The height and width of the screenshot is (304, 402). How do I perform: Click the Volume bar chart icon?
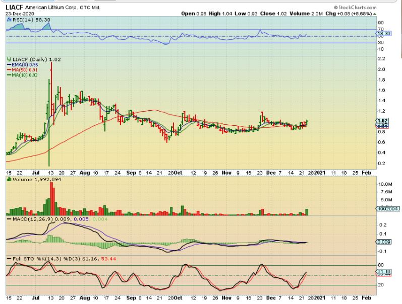click(9, 179)
